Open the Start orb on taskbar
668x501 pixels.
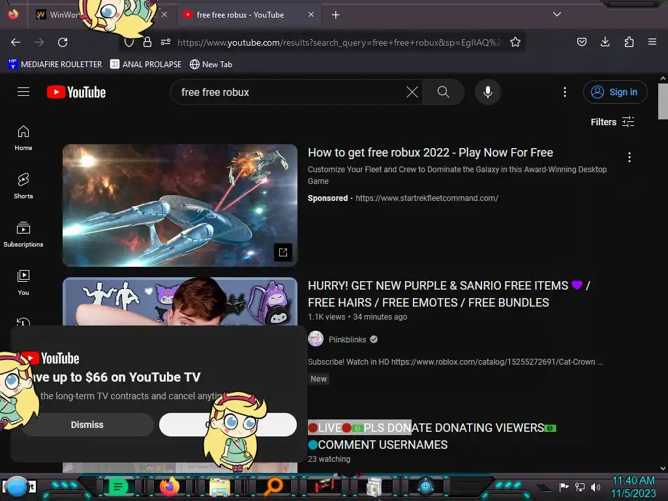coord(17,487)
